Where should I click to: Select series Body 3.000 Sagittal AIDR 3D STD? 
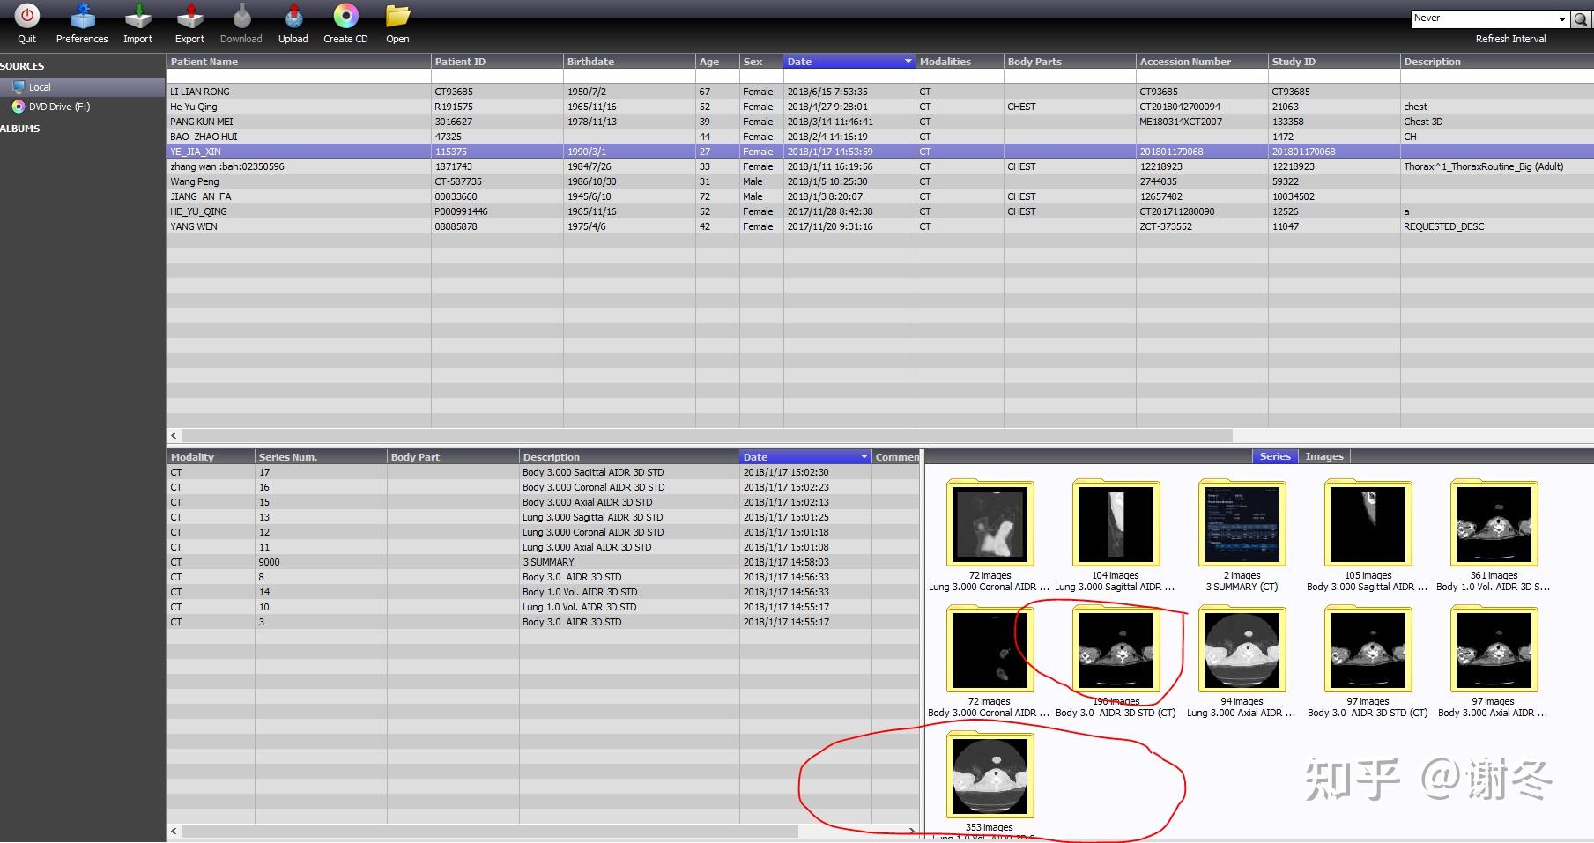point(543,472)
